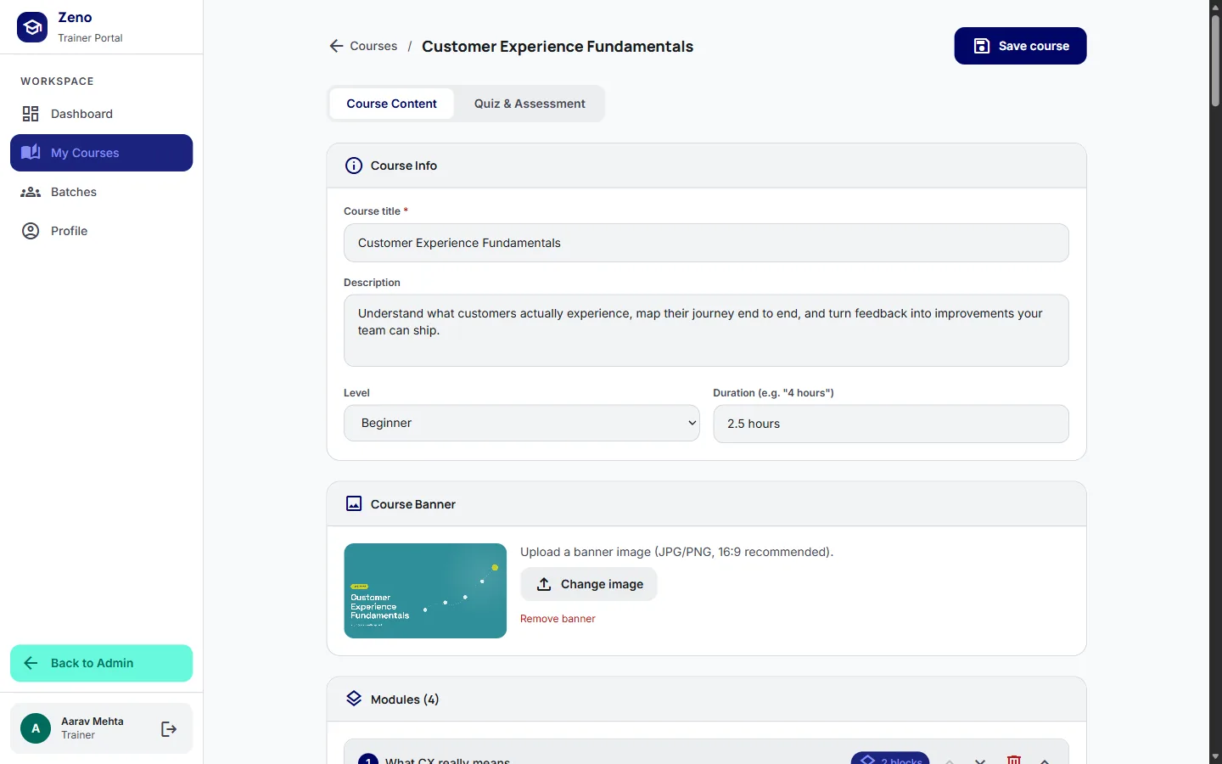Open Dashboard from the sidebar

coord(101,114)
